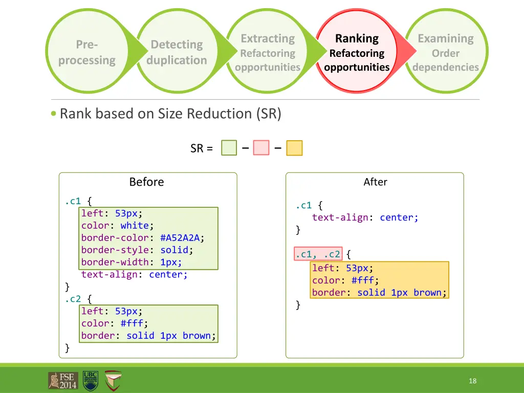This screenshot has width=524, height=393.
Task: Select the highlighted Ranking Refactoring opportunities step
Action: click(x=357, y=51)
